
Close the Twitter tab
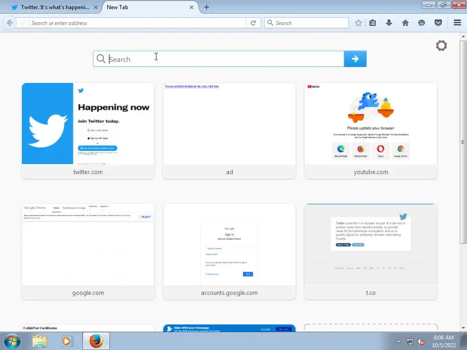pyautogui.click(x=96, y=7)
